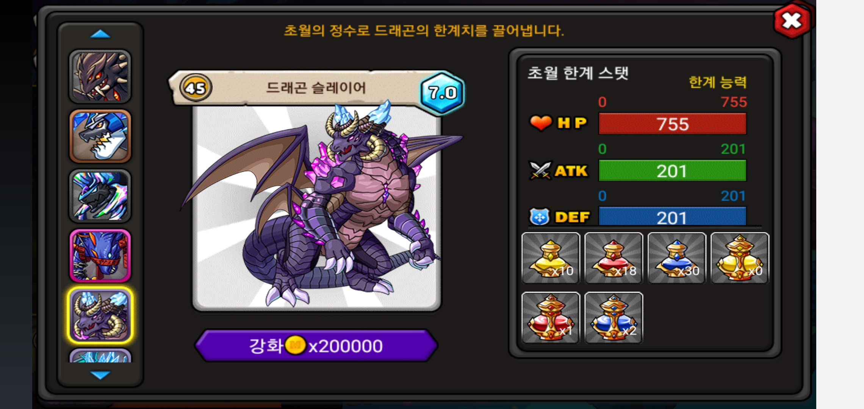Screen dimensions: 864x409
Task: Choose the white armored dragon thumbnail
Action: pyautogui.click(x=100, y=136)
